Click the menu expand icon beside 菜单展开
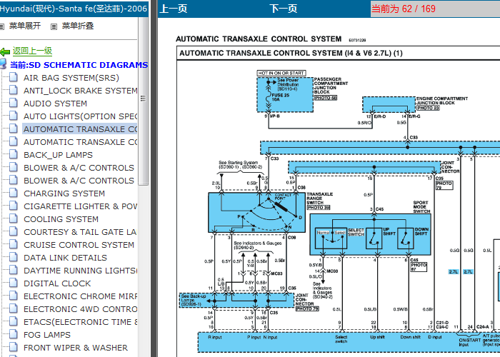This screenshot has width=500, height=357. pos(2,26)
